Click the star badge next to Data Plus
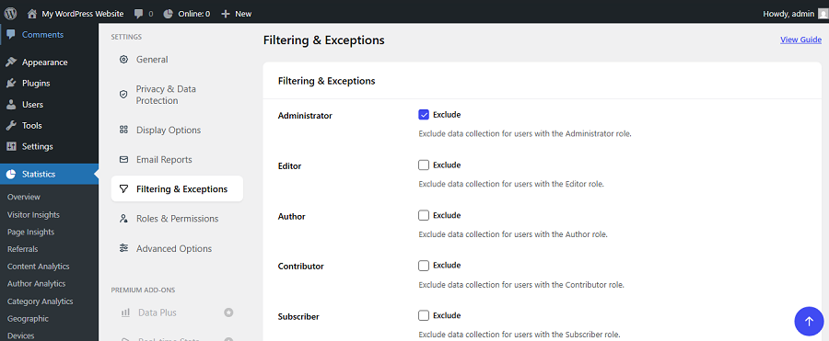The width and height of the screenshot is (829, 341). (228, 313)
